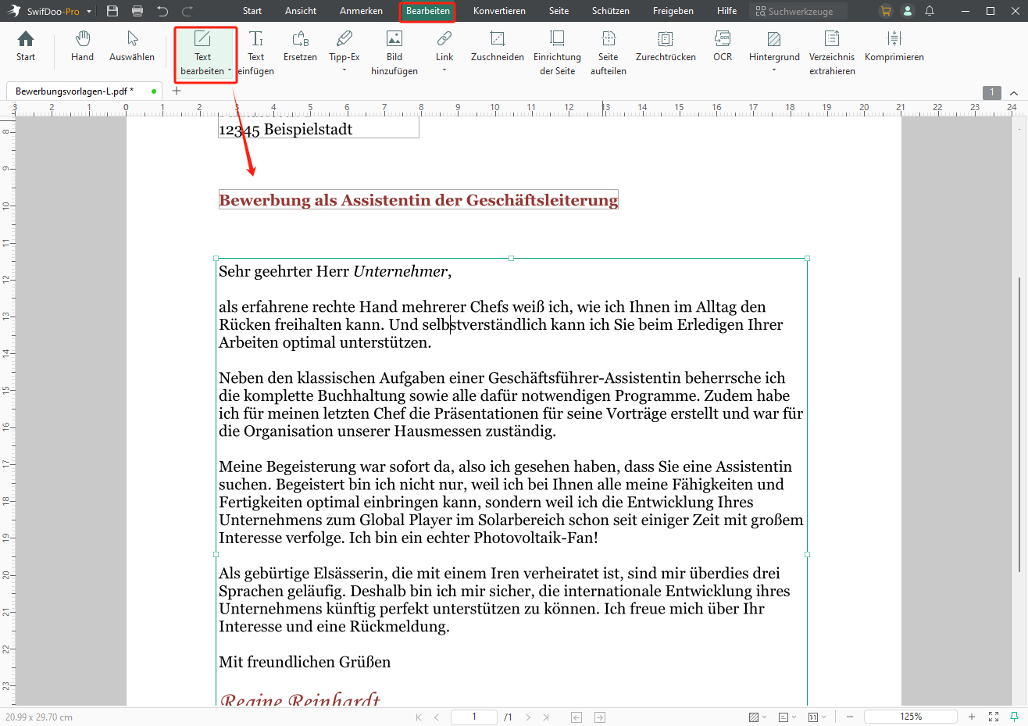Viewport: 1028px width, 726px height.
Task: Expand the Text bearbeiten dropdown arrow
Action: pos(230,71)
